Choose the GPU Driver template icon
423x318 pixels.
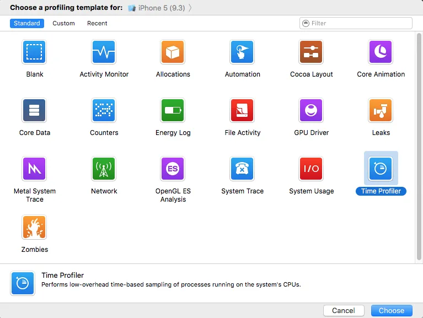[x=311, y=110]
